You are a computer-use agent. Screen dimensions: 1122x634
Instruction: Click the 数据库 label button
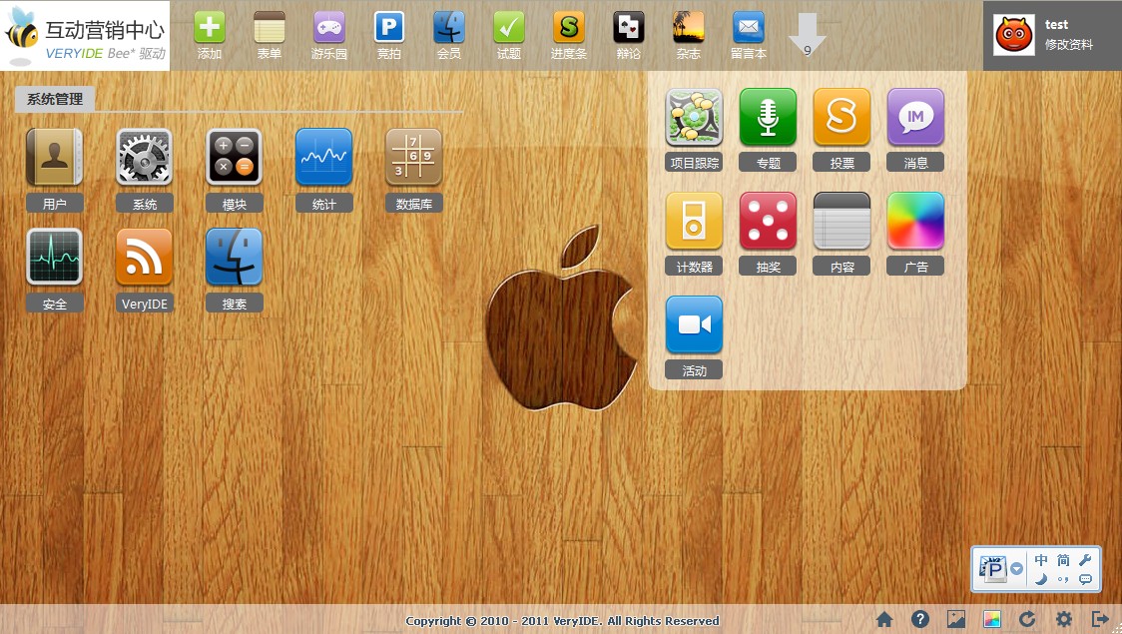(413, 204)
